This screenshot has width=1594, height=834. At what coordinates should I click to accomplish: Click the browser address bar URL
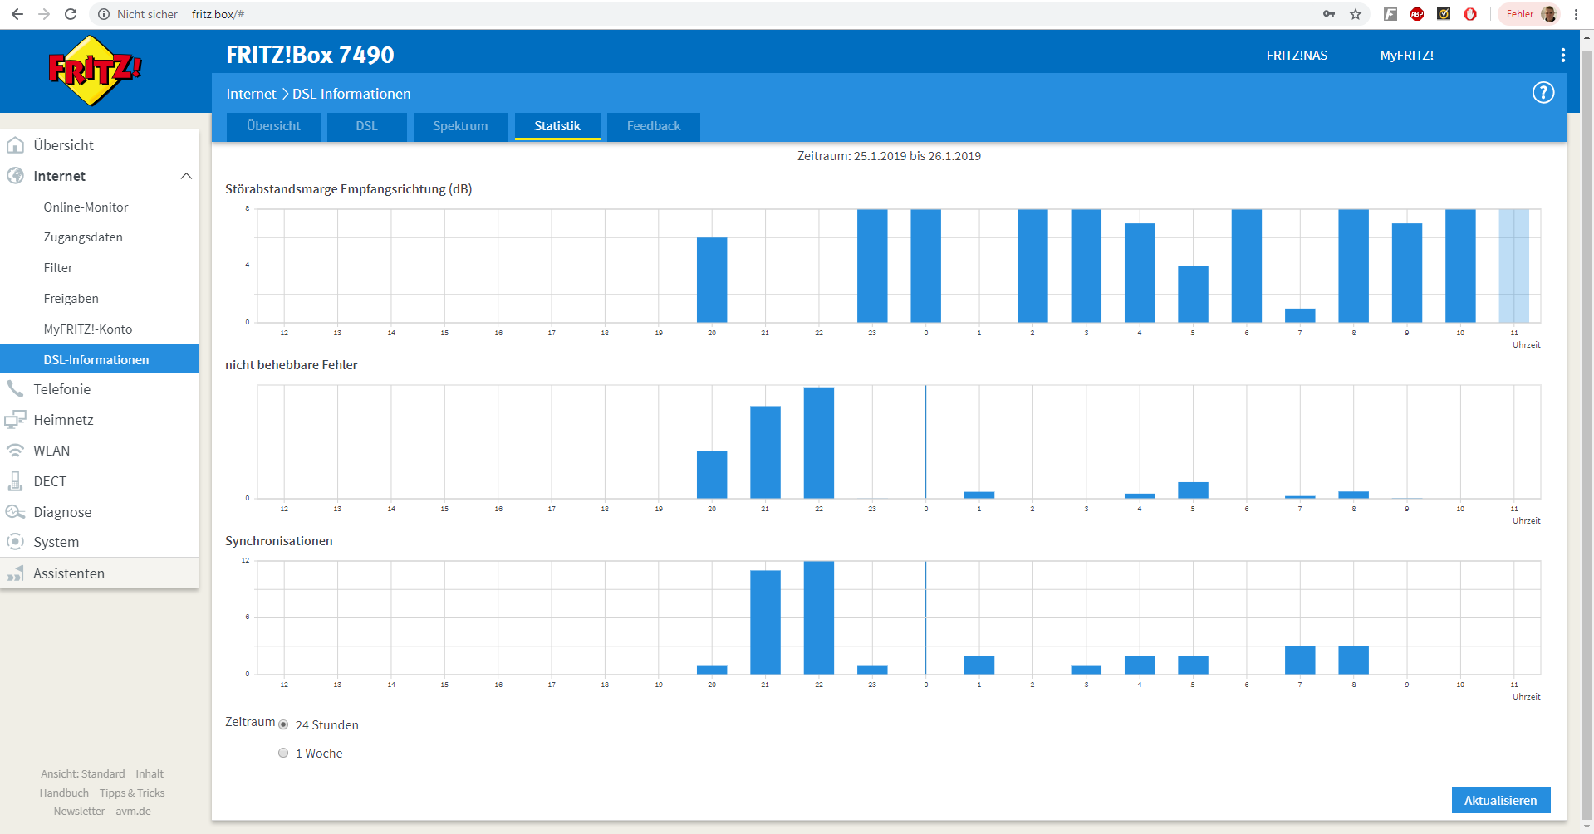[218, 14]
